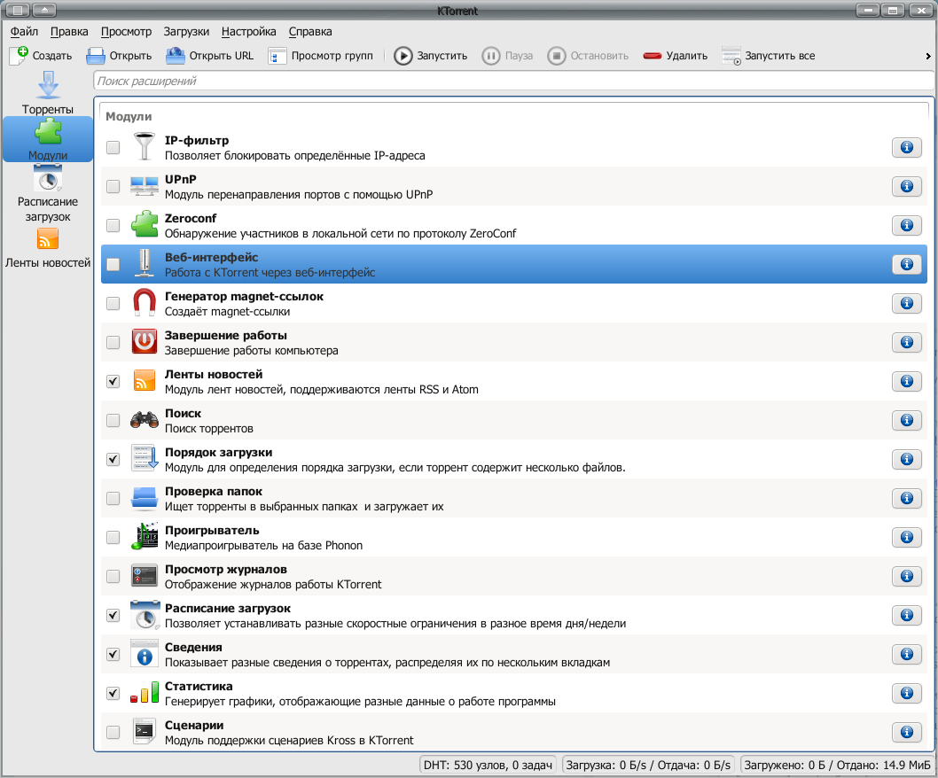Click the Пауза toolbar button

(508, 56)
